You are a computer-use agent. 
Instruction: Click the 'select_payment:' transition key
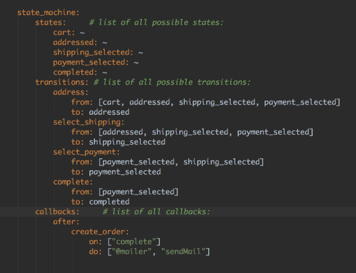click(x=86, y=152)
